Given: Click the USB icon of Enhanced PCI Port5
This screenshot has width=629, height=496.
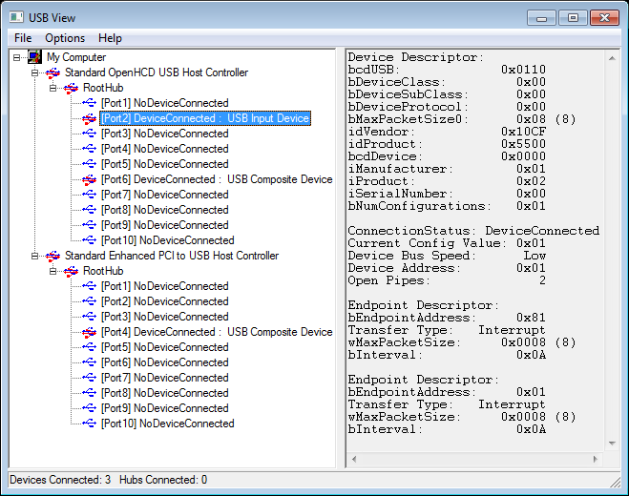Looking at the screenshot, I should [89, 347].
